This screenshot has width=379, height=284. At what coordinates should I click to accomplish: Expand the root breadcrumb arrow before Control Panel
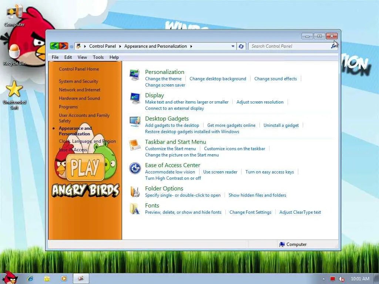pos(85,46)
